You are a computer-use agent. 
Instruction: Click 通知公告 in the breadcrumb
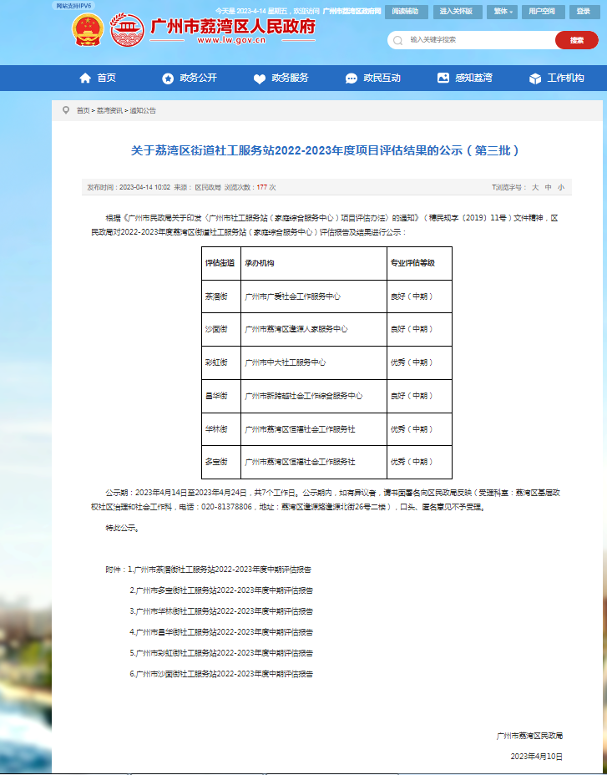click(x=143, y=111)
